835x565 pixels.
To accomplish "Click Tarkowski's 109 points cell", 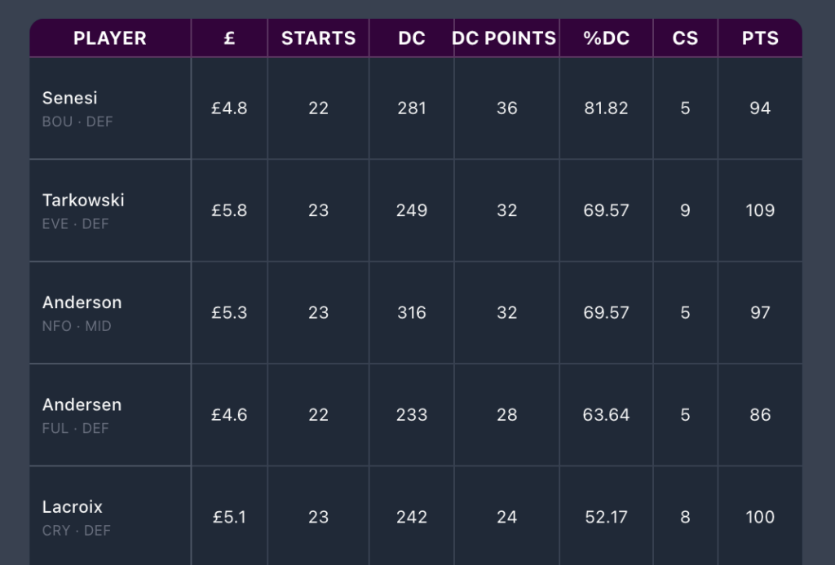I will (x=760, y=210).
